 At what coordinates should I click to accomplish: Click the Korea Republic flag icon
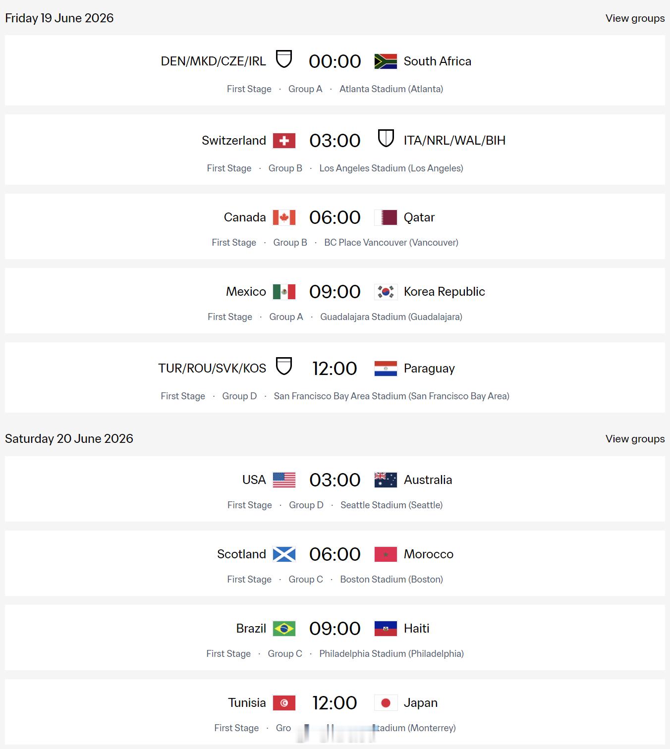(386, 292)
